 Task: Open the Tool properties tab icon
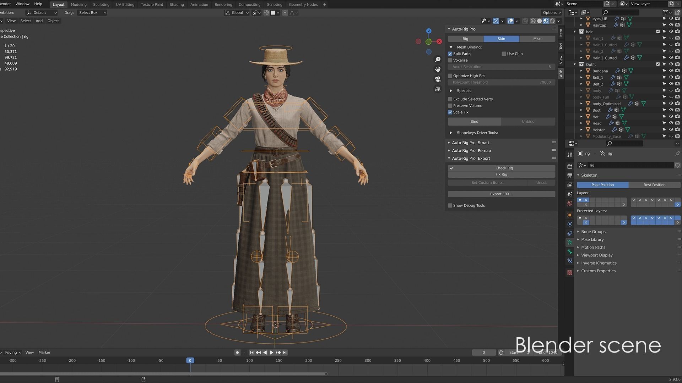coord(570,155)
